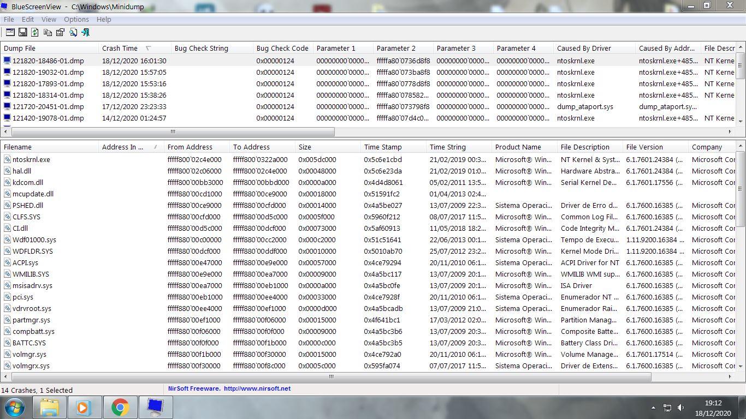The height and width of the screenshot is (419, 746).
Task: Sort lower pane by Time Stamp header
Action: click(x=393, y=147)
